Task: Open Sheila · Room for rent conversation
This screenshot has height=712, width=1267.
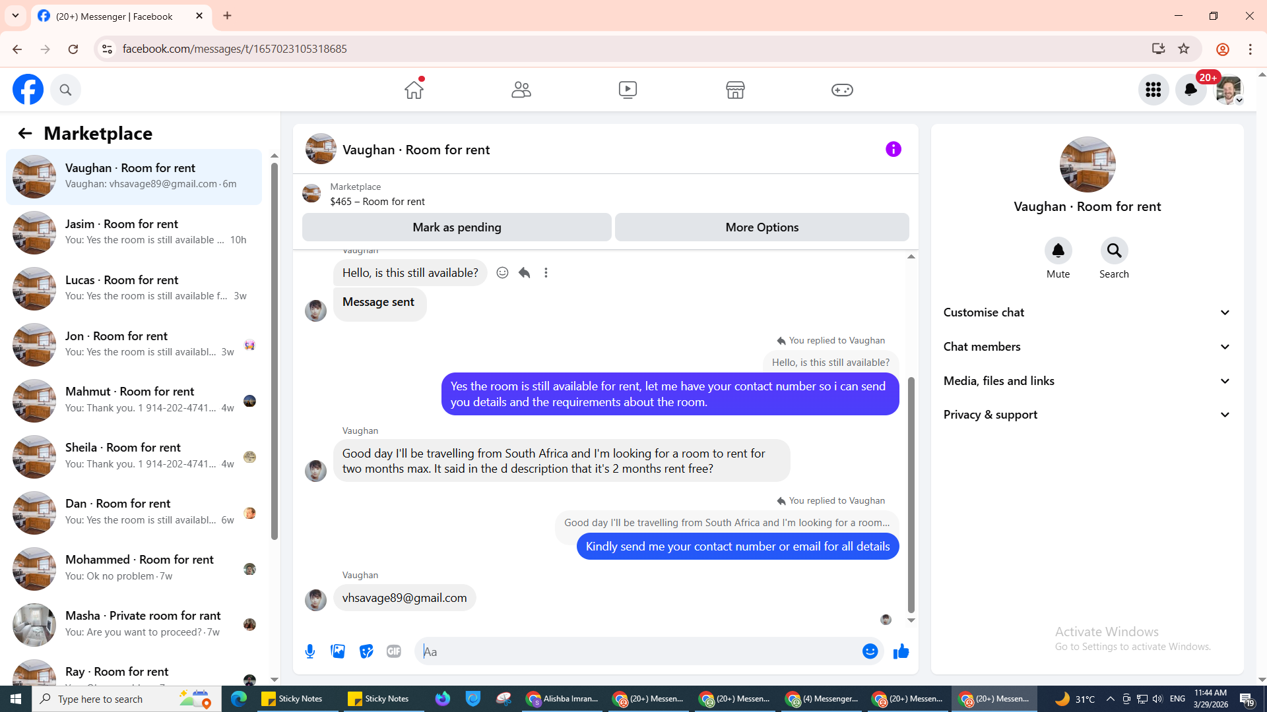Action: pyautogui.click(x=134, y=457)
